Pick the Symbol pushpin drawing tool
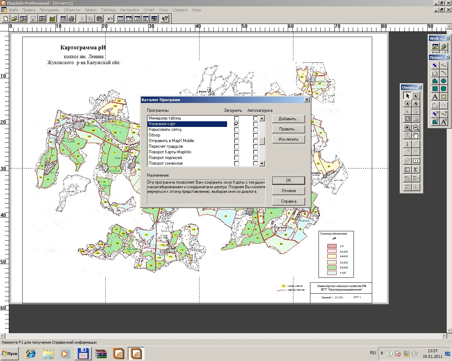The image size is (452, 361). click(x=435, y=66)
